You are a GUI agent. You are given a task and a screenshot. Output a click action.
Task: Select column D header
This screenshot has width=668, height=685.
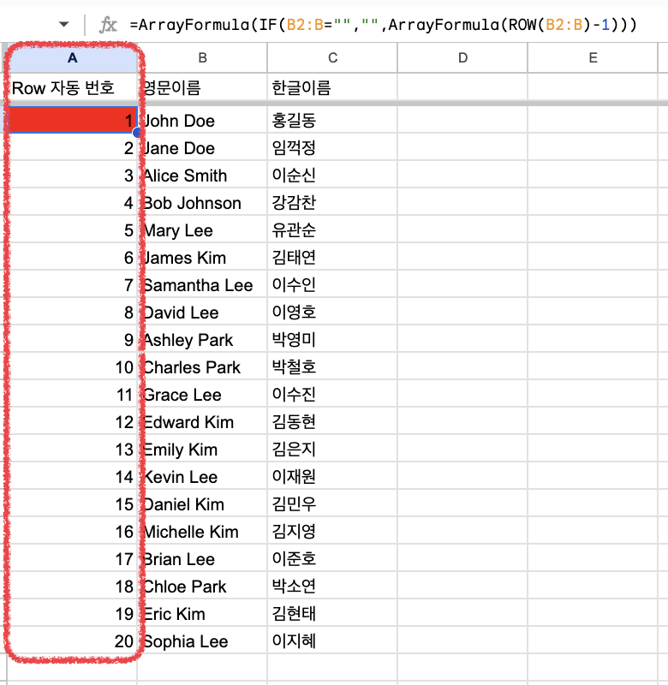point(462,57)
